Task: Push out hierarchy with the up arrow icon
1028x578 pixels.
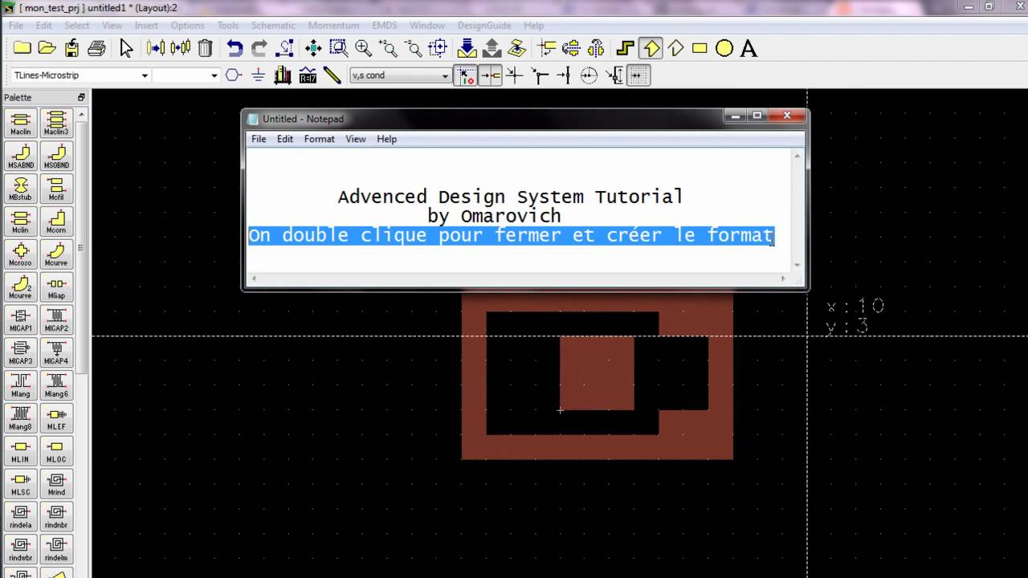Action: point(492,48)
